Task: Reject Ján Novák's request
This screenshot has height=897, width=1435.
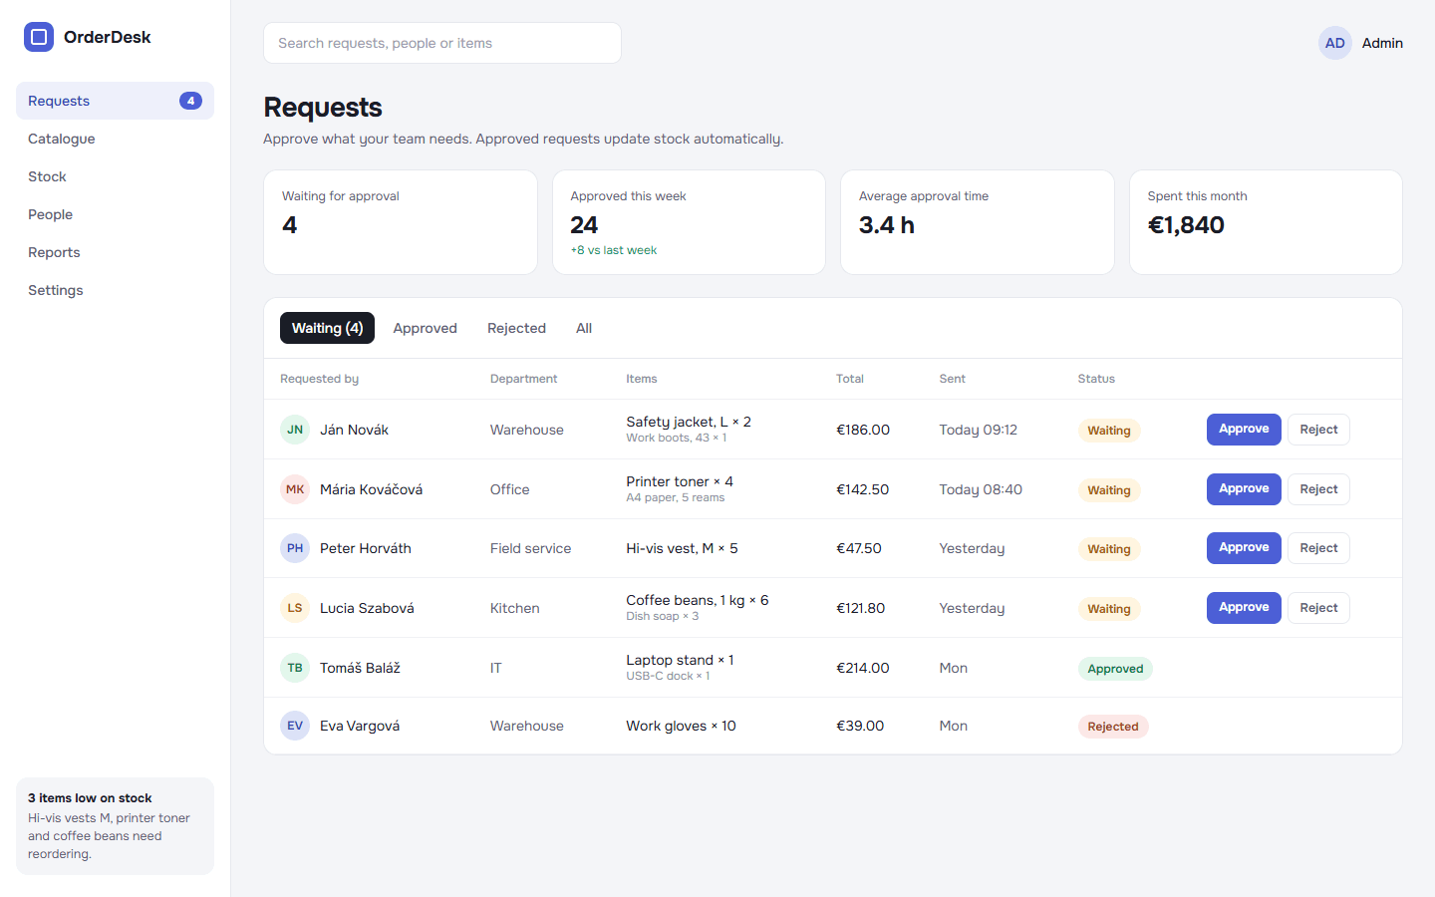Action: pos(1318,430)
